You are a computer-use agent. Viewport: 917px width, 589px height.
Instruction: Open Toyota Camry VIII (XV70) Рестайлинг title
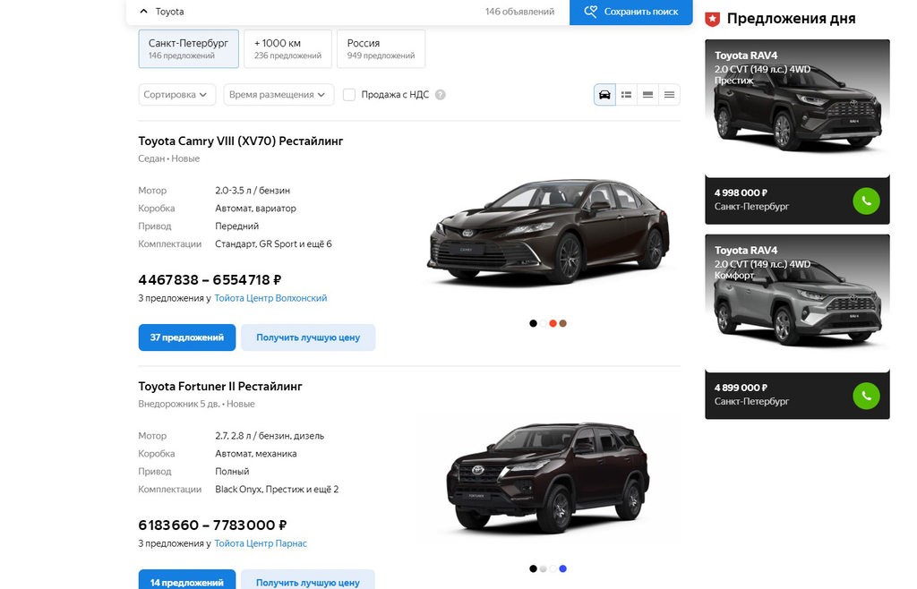(x=241, y=141)
